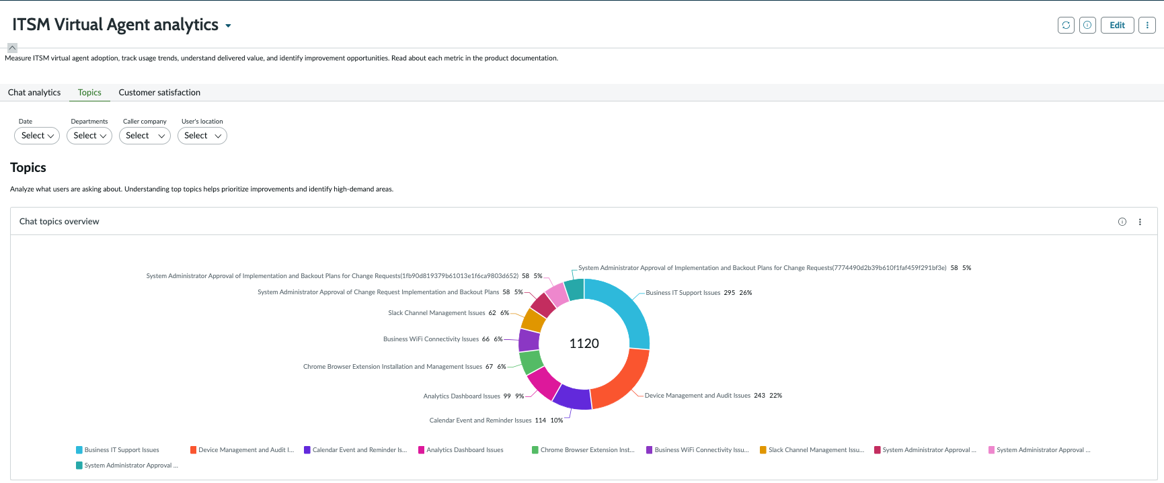Switch to the Chat analytics tab
The image size is (1164, 483).
pos(34,93)
